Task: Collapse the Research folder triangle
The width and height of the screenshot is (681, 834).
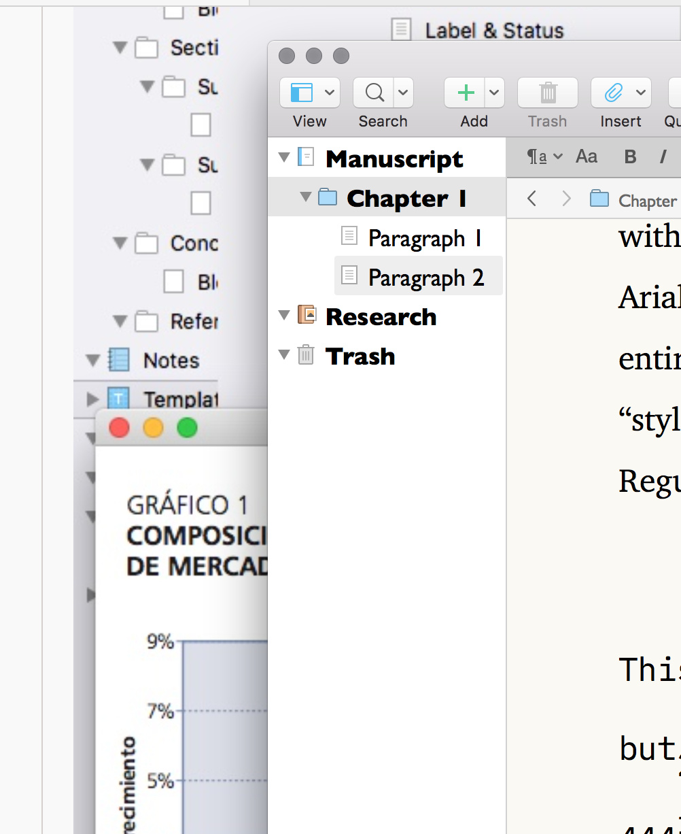Action: click(x=285, y=316)
